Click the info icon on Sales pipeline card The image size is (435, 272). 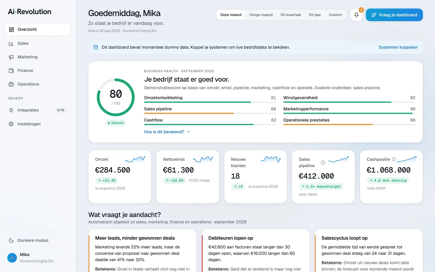click(323, 163)
